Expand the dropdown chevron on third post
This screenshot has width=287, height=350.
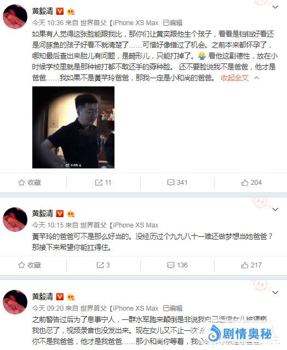[275, 292]
